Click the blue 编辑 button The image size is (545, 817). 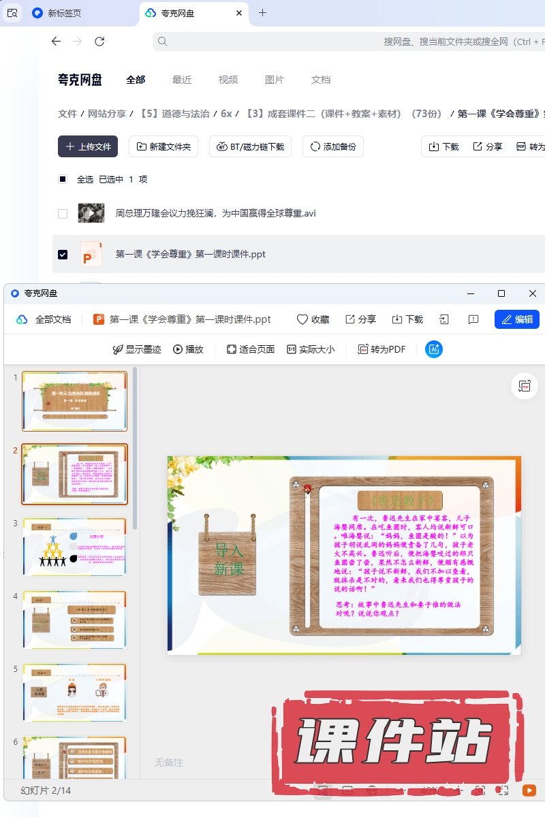tap(516, 319)
